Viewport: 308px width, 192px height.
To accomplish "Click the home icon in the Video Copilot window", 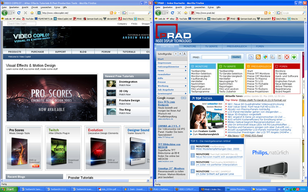I will coord(32,13).
